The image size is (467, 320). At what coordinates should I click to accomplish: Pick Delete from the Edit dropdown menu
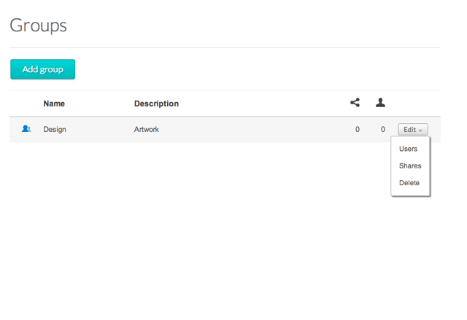pos(409,183)
